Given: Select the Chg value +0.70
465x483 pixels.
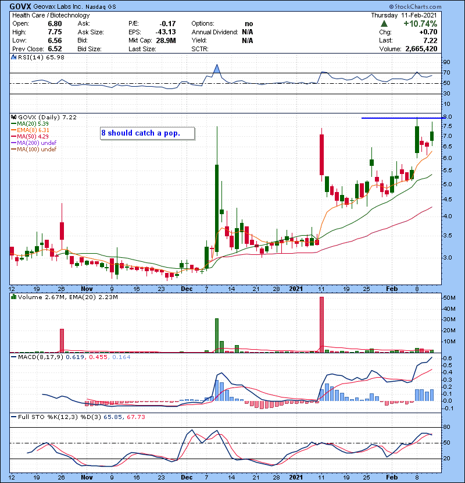Looking at the screenshot, I should pyautogui.click(x=428, y=32).
